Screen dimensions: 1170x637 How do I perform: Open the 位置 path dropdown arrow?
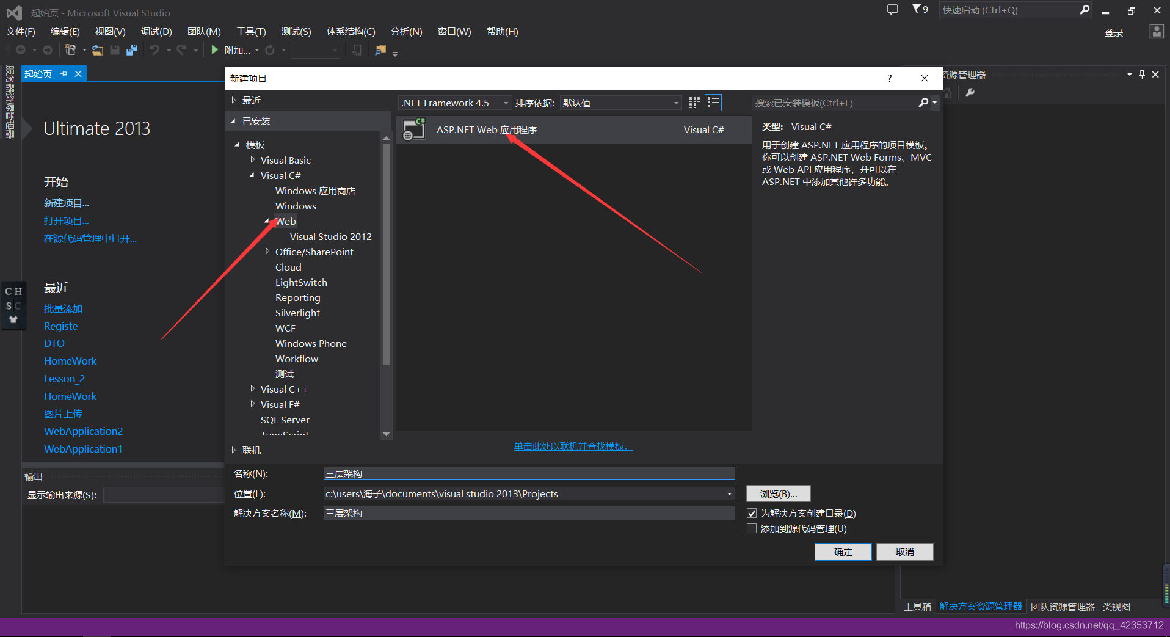point(729,493)
